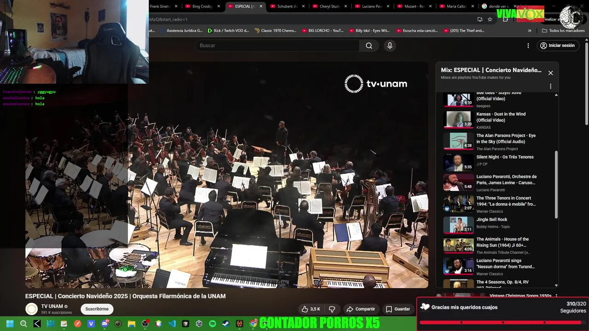Viewport: 589px width, 331px height.
Task: Switch to Cheryl Studer tab
Action: pyautogui.click(x=330, y=6)
